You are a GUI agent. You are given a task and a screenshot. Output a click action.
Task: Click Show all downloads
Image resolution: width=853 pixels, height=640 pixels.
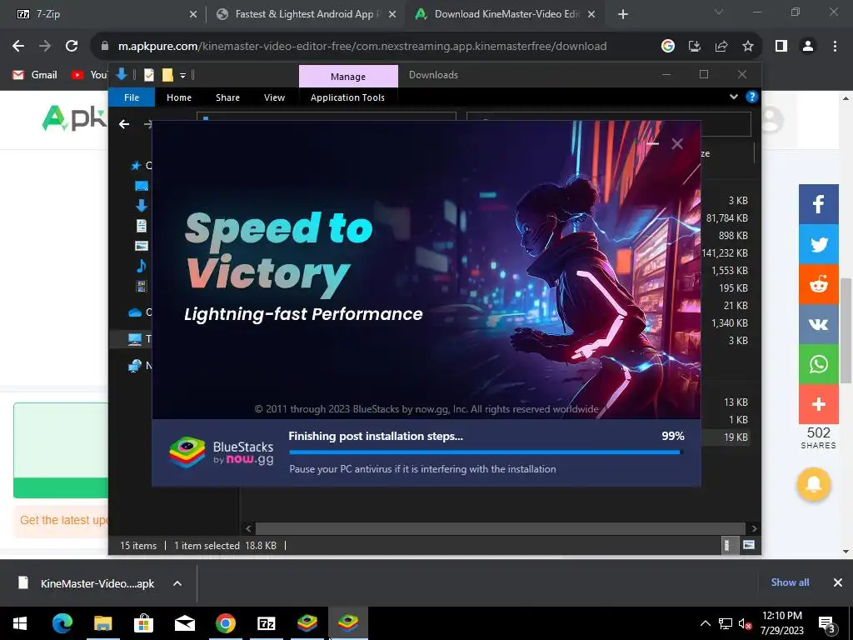790,582
